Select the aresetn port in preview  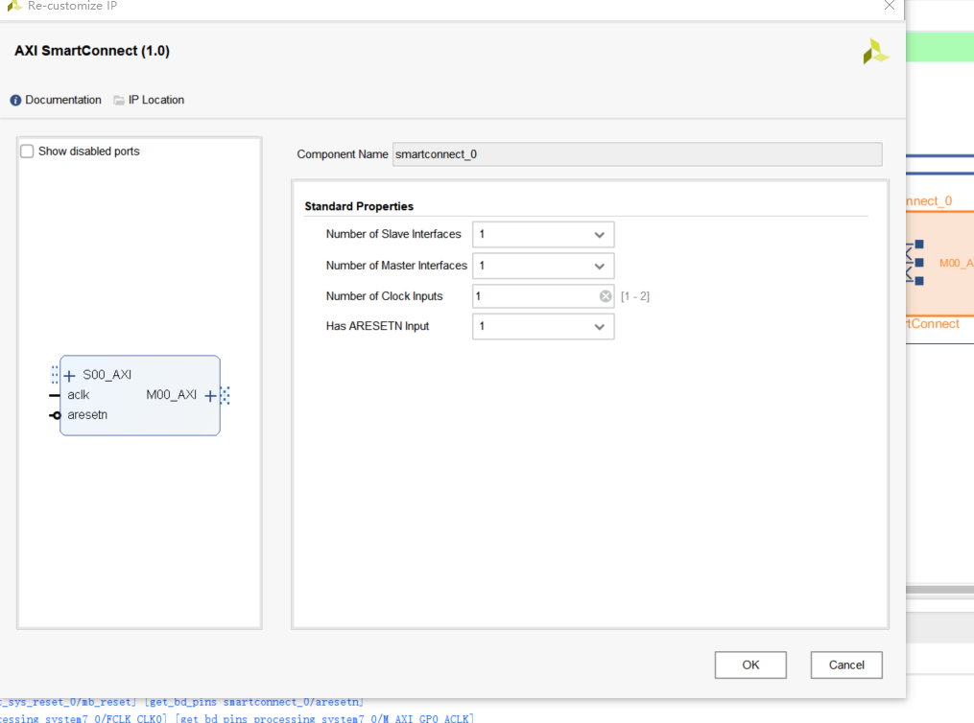pyautogui.click(x=87, y=414)
